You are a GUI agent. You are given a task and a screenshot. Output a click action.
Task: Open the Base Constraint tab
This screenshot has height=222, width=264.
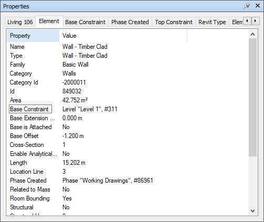pyautogui.click(x=86, y=22)
